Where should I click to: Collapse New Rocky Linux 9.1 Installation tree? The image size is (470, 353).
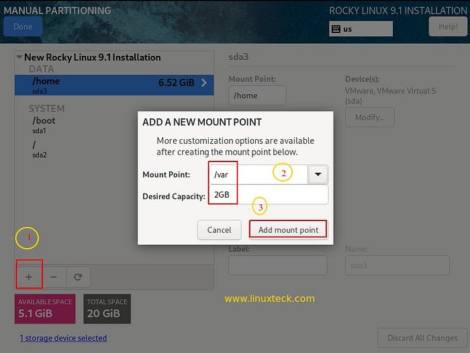(19, 56)
